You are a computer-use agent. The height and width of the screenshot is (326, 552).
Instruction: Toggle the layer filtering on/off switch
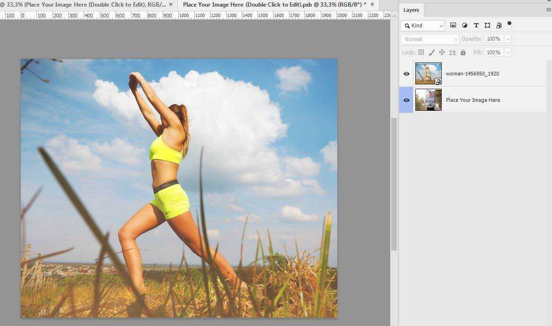click(x=509, y=24)
